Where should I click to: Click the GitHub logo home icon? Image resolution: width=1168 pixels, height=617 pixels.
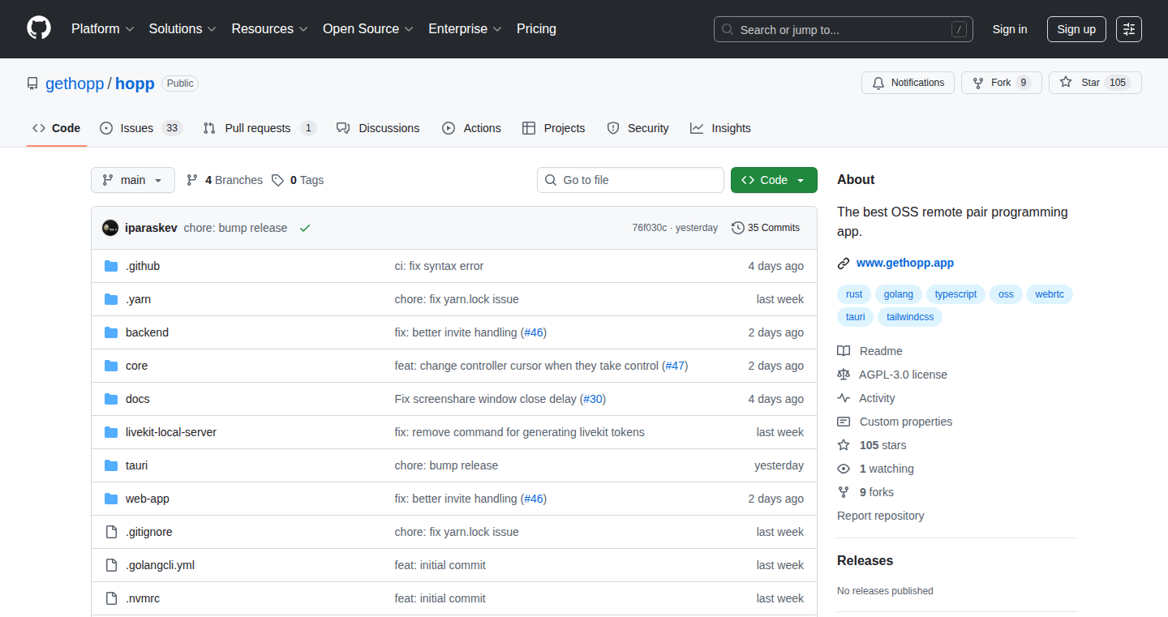coord(39,28)
